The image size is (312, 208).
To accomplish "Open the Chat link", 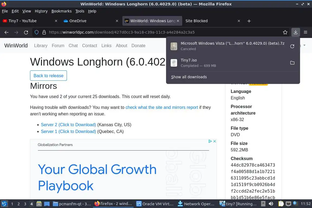I will click(73, 45).
